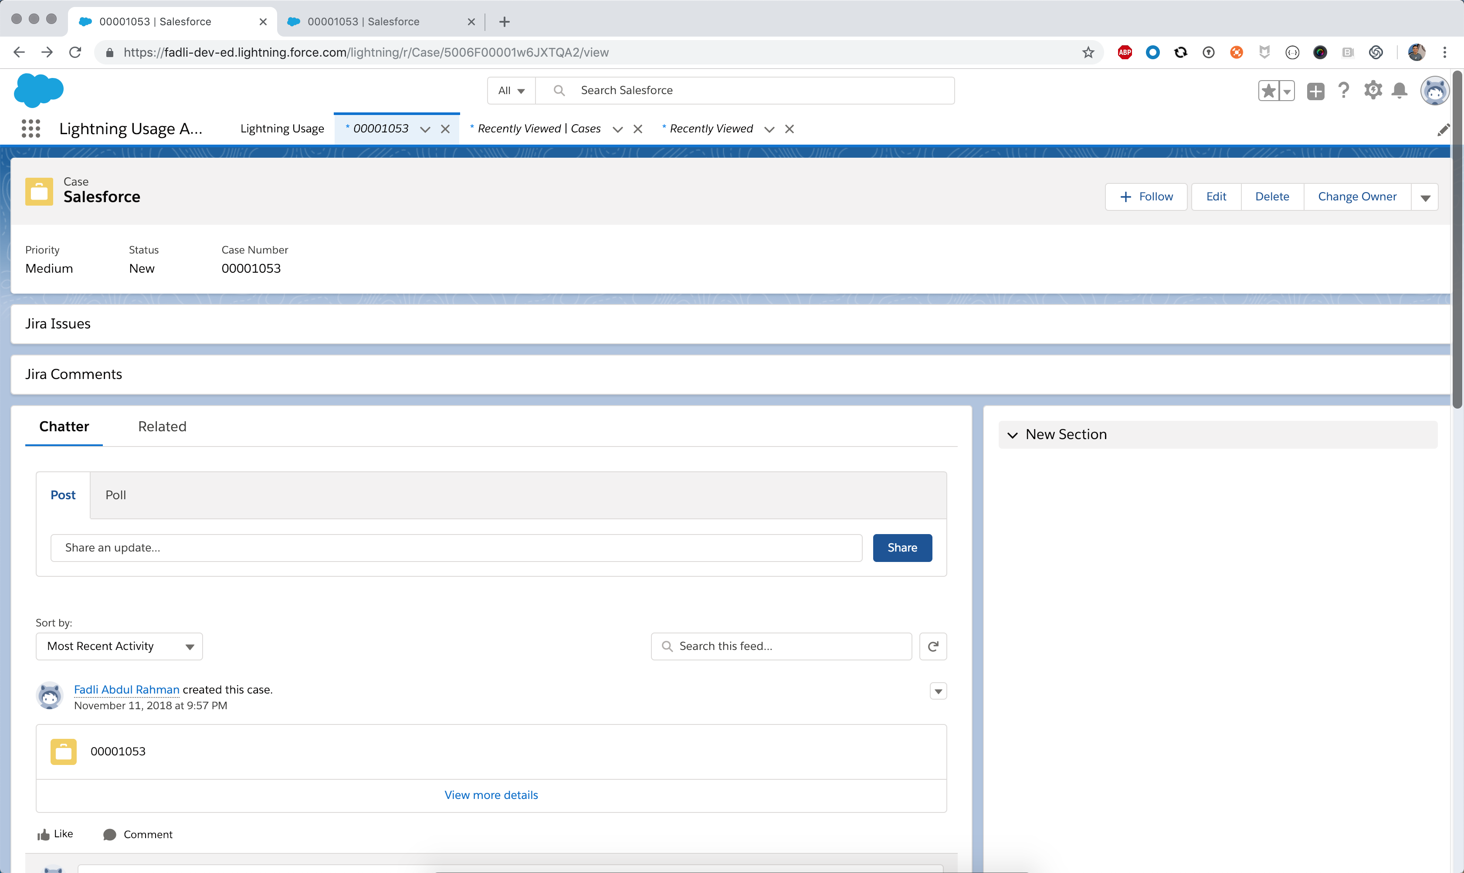1464x873 pixels.
Task: Select the Related tab
Action: [x=163, y=426]
